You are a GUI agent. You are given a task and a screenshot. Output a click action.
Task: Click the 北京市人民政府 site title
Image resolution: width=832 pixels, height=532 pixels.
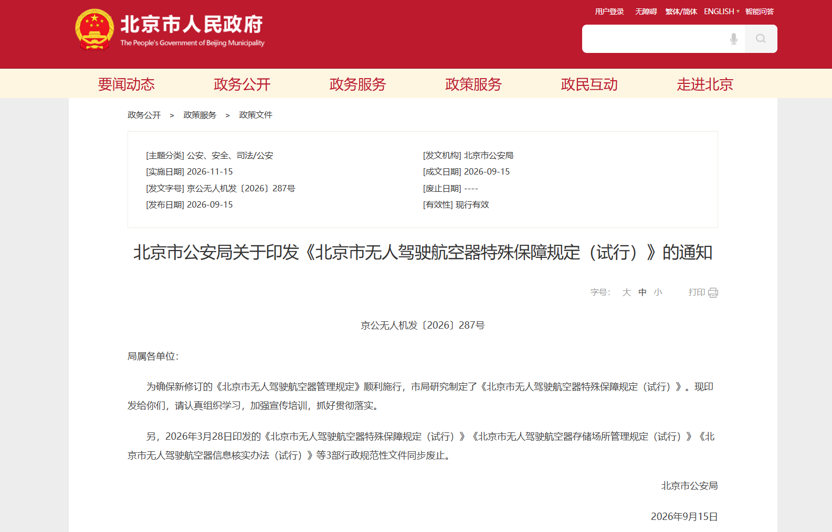(192, 25)
